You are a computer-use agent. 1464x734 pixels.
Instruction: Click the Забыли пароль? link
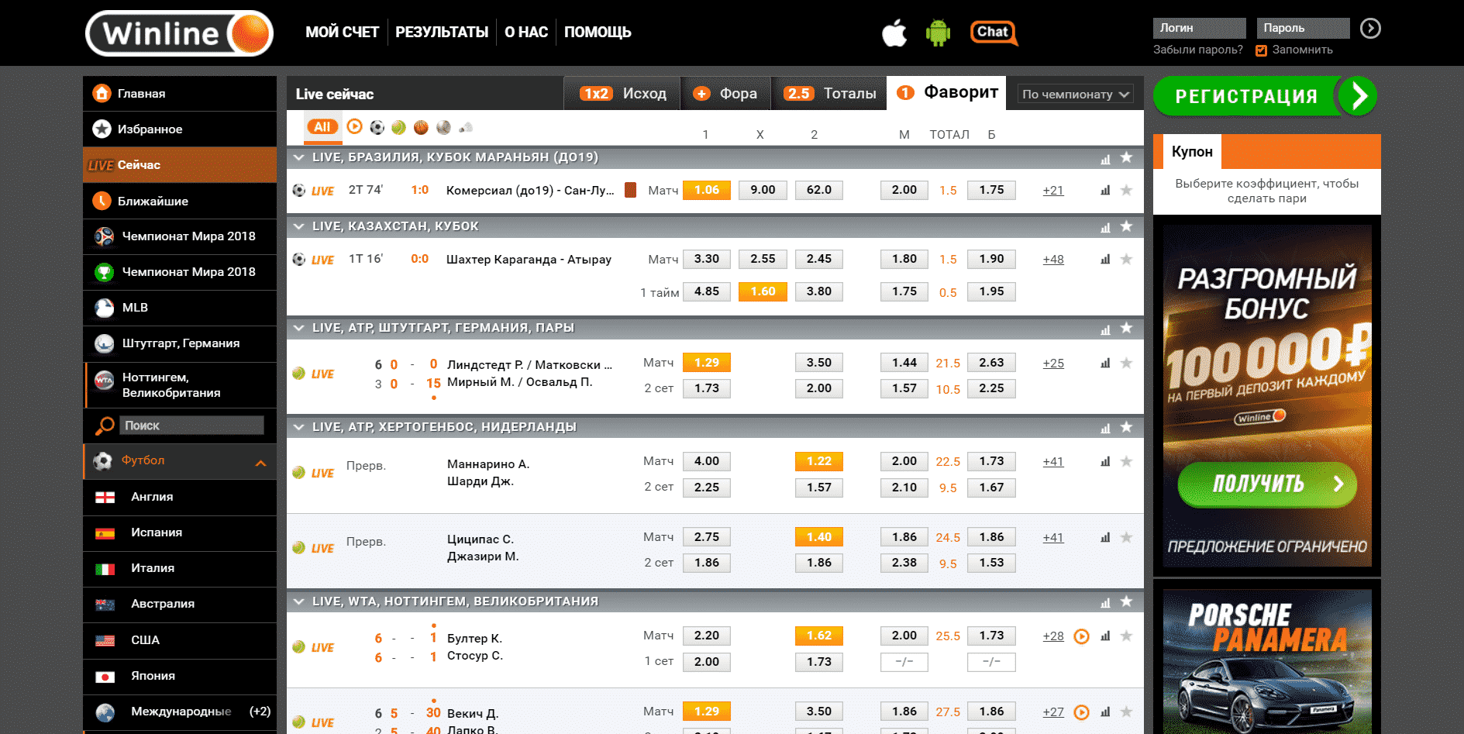[x=1198, y=50]
